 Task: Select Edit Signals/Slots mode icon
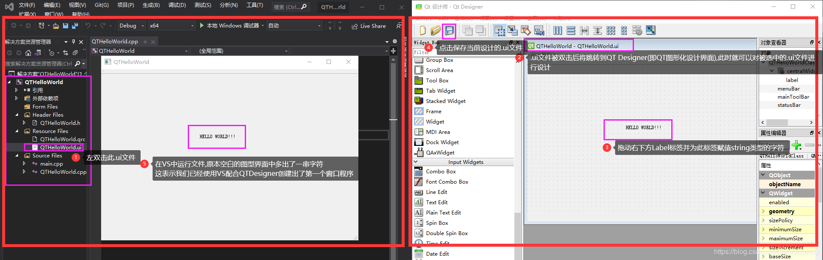513,30
